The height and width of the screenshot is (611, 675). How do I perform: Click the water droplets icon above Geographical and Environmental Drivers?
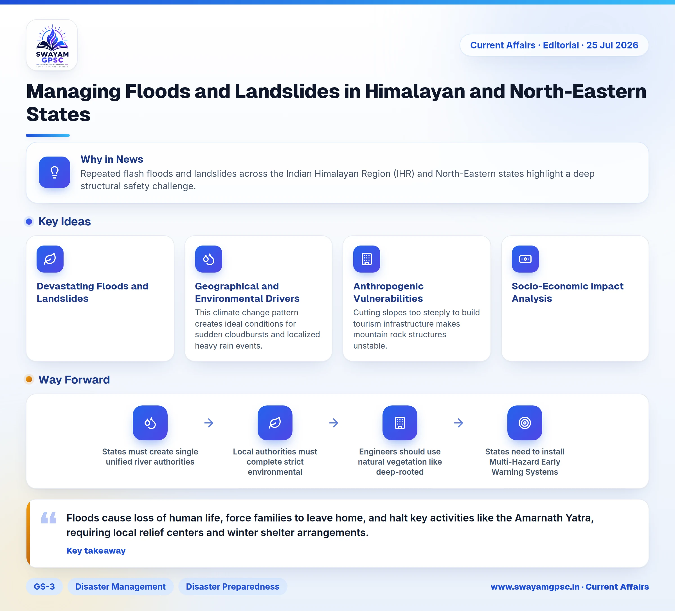pyautogui.click(x=209, y=259)
